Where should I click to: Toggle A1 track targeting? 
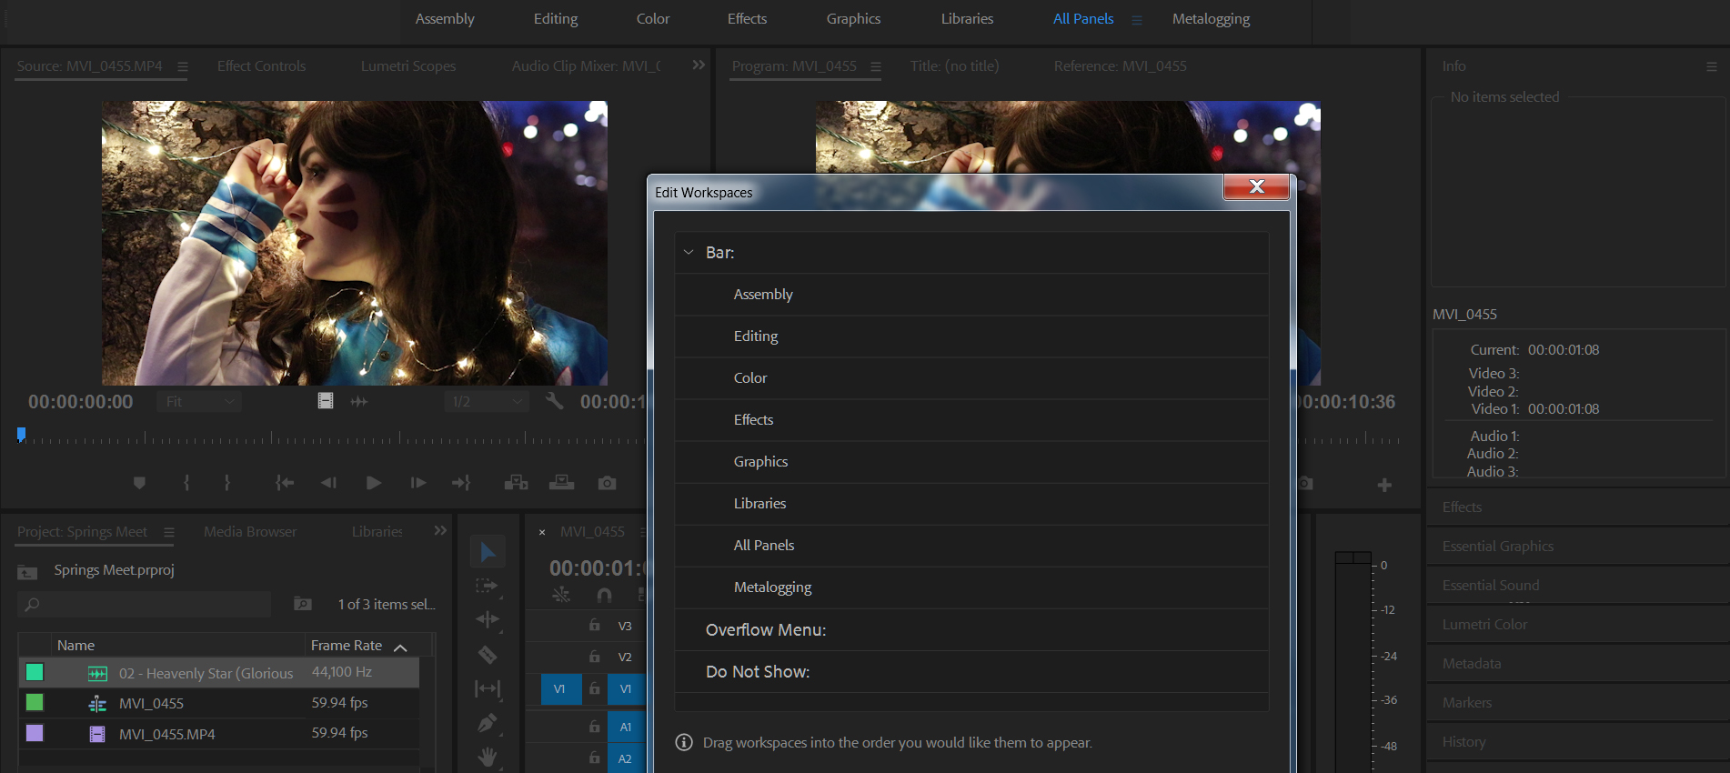pyautogui.click(x=625, y=727)
